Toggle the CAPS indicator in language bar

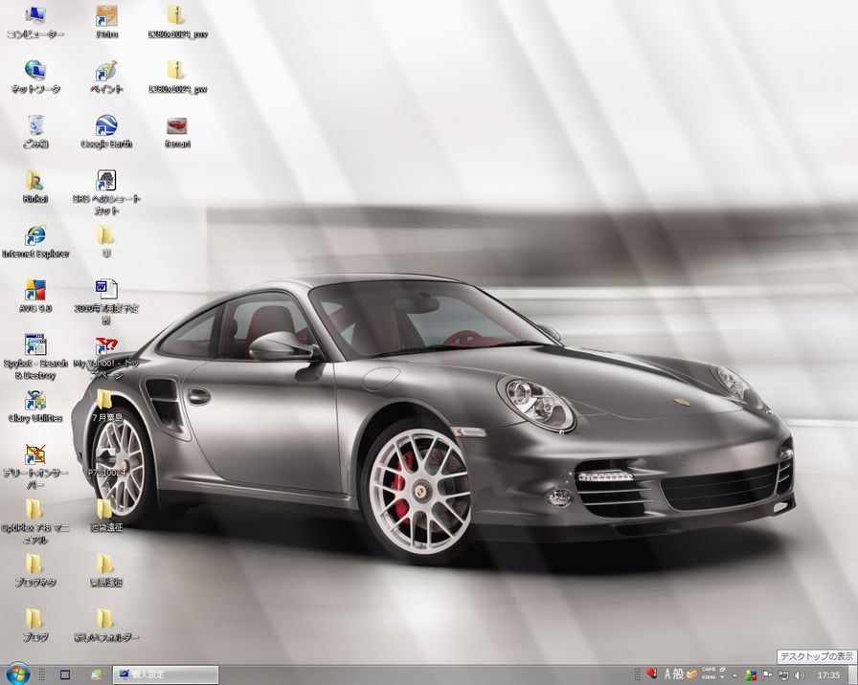tap(709, 669)
